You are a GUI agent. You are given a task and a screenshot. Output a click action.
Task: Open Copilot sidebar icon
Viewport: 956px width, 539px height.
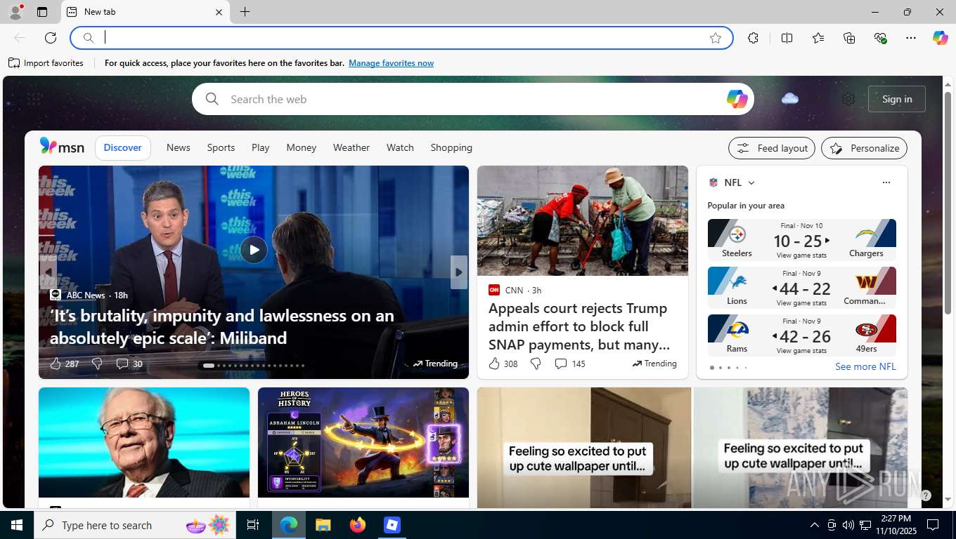click(x=941, y=38)
